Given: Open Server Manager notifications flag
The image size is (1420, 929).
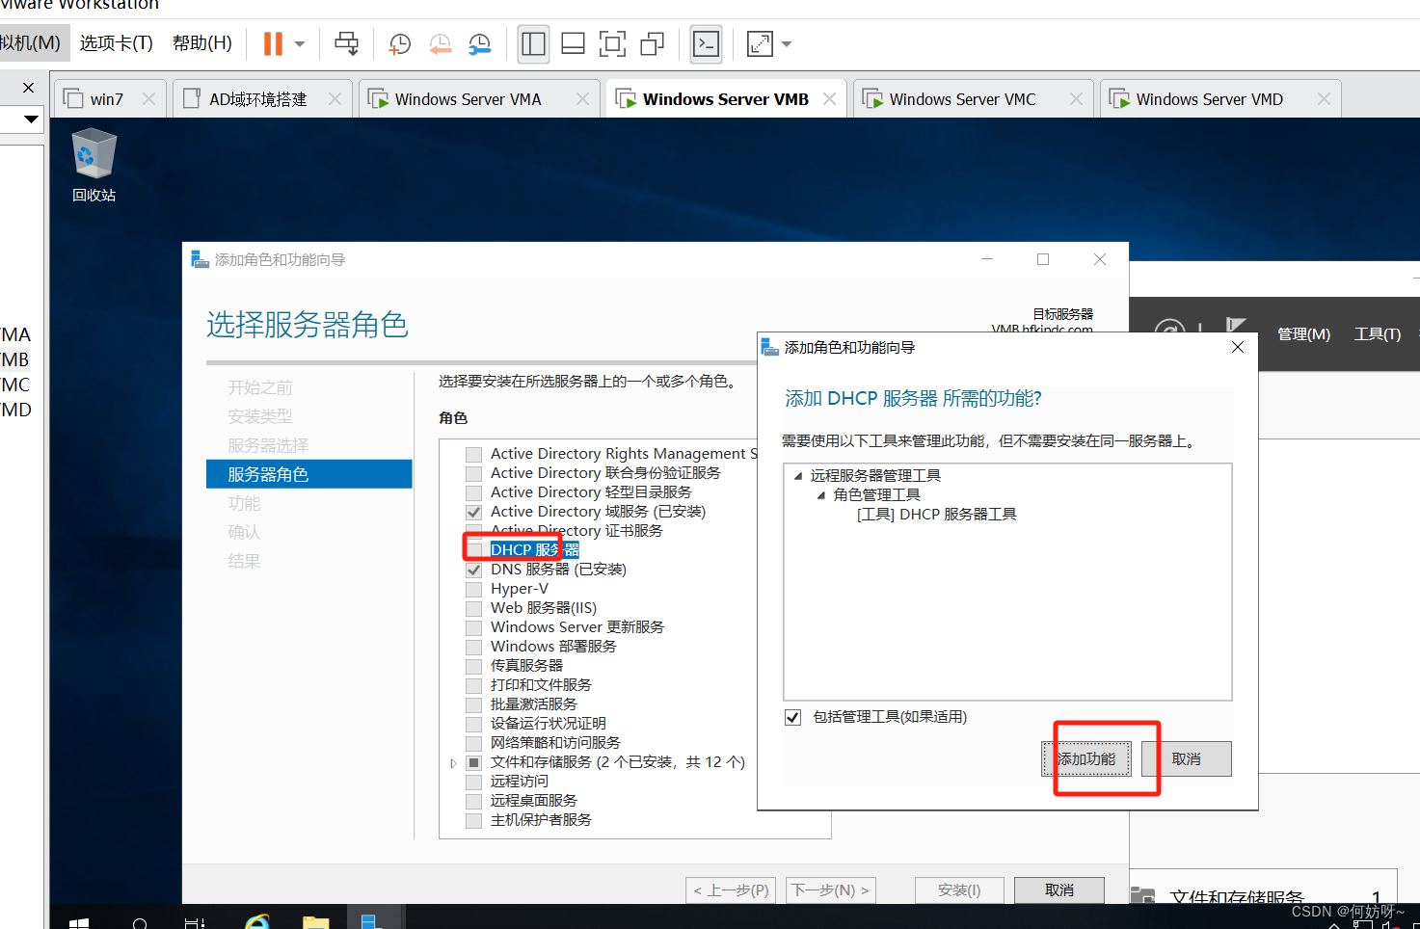Looking at the screenshot, I should [x=1235, y=329].
